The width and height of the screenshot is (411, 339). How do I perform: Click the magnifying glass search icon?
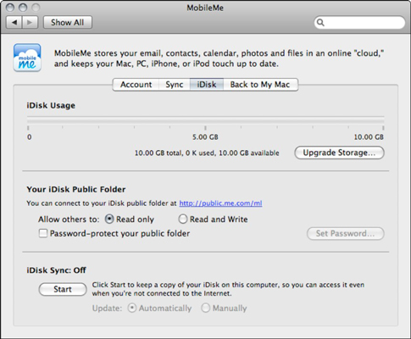(x=320, y=22)
